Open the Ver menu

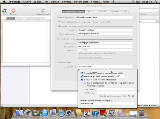pyautogui.click(x=46, y=2)
